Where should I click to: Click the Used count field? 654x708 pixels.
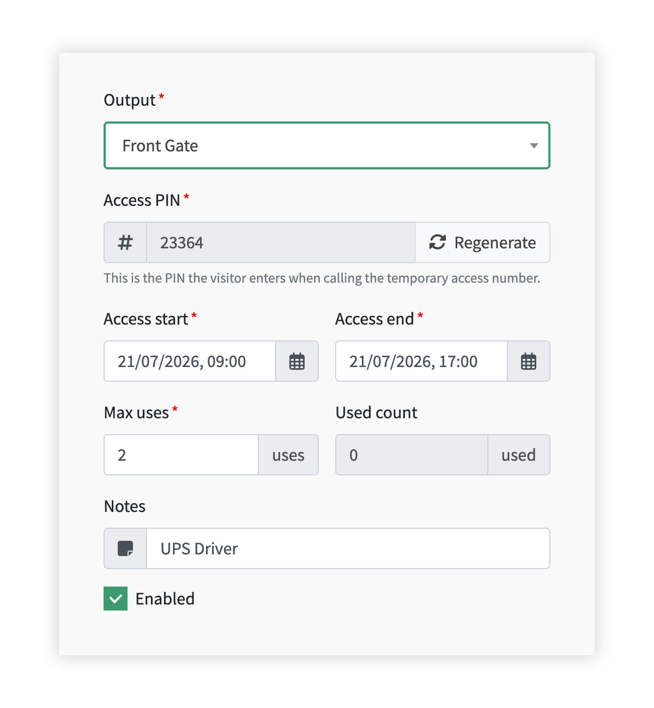(411, 455)
